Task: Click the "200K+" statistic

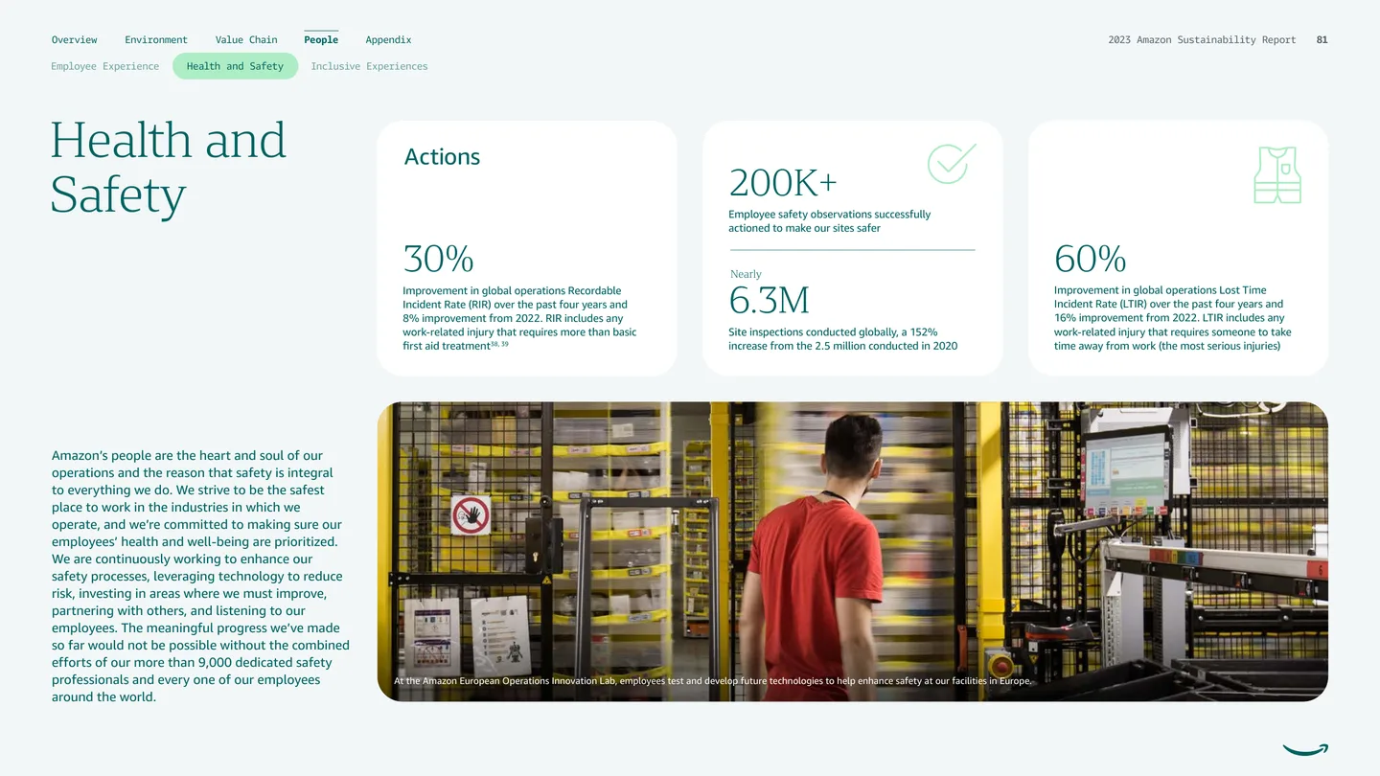Action: tap(783, 182)
